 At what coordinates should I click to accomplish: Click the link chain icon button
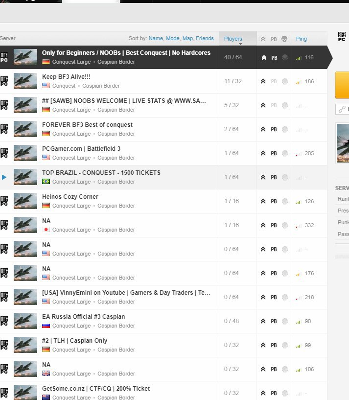pyautogui.click(x=342, y=109)
